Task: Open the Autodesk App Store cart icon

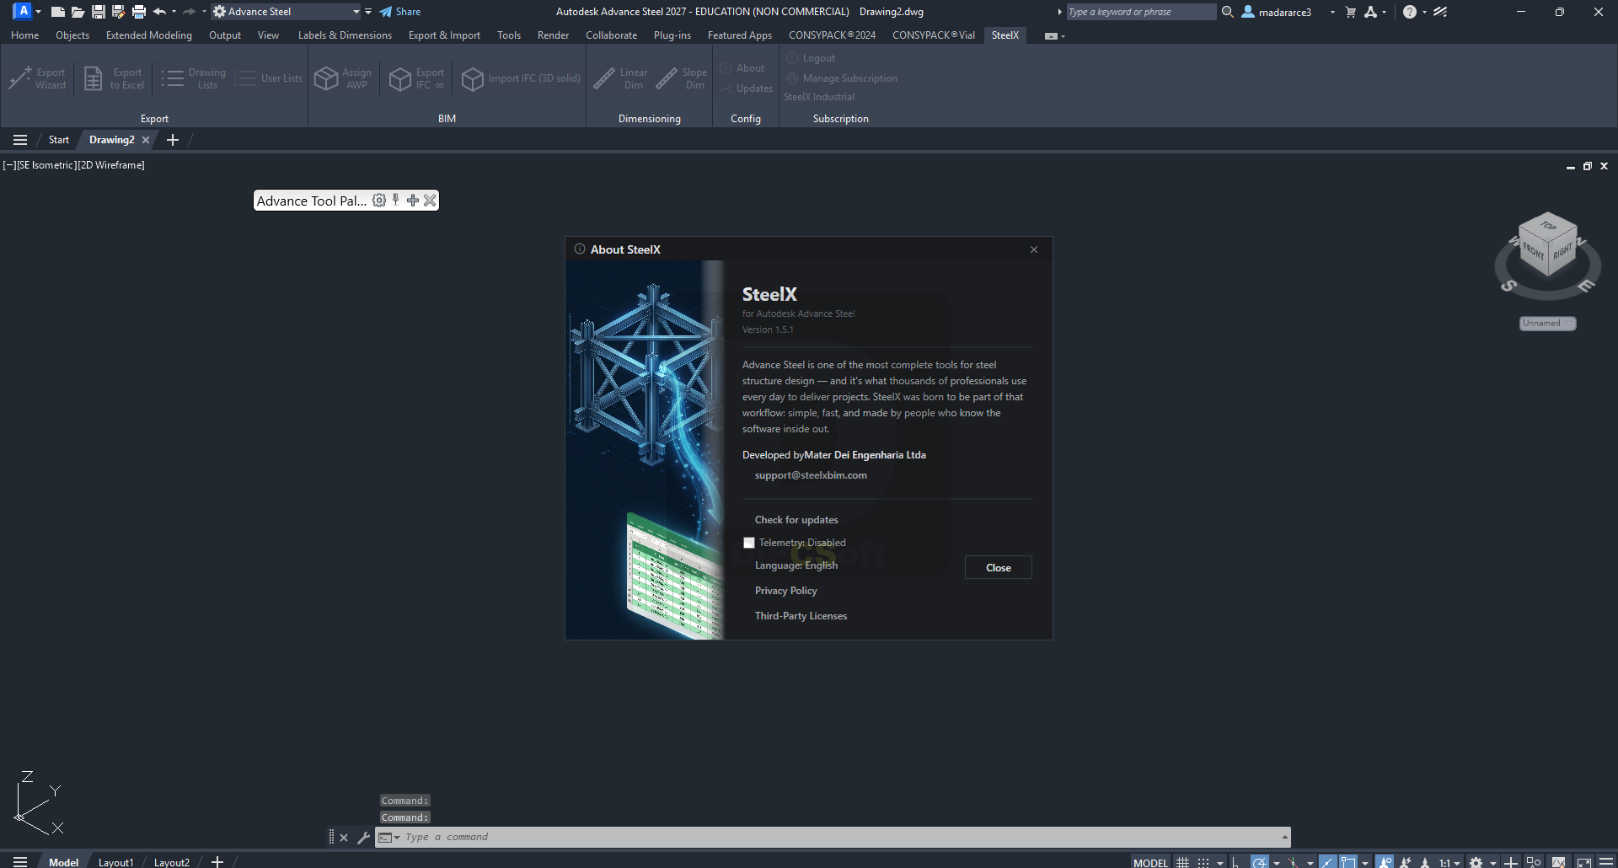Action: [1350, 12]
